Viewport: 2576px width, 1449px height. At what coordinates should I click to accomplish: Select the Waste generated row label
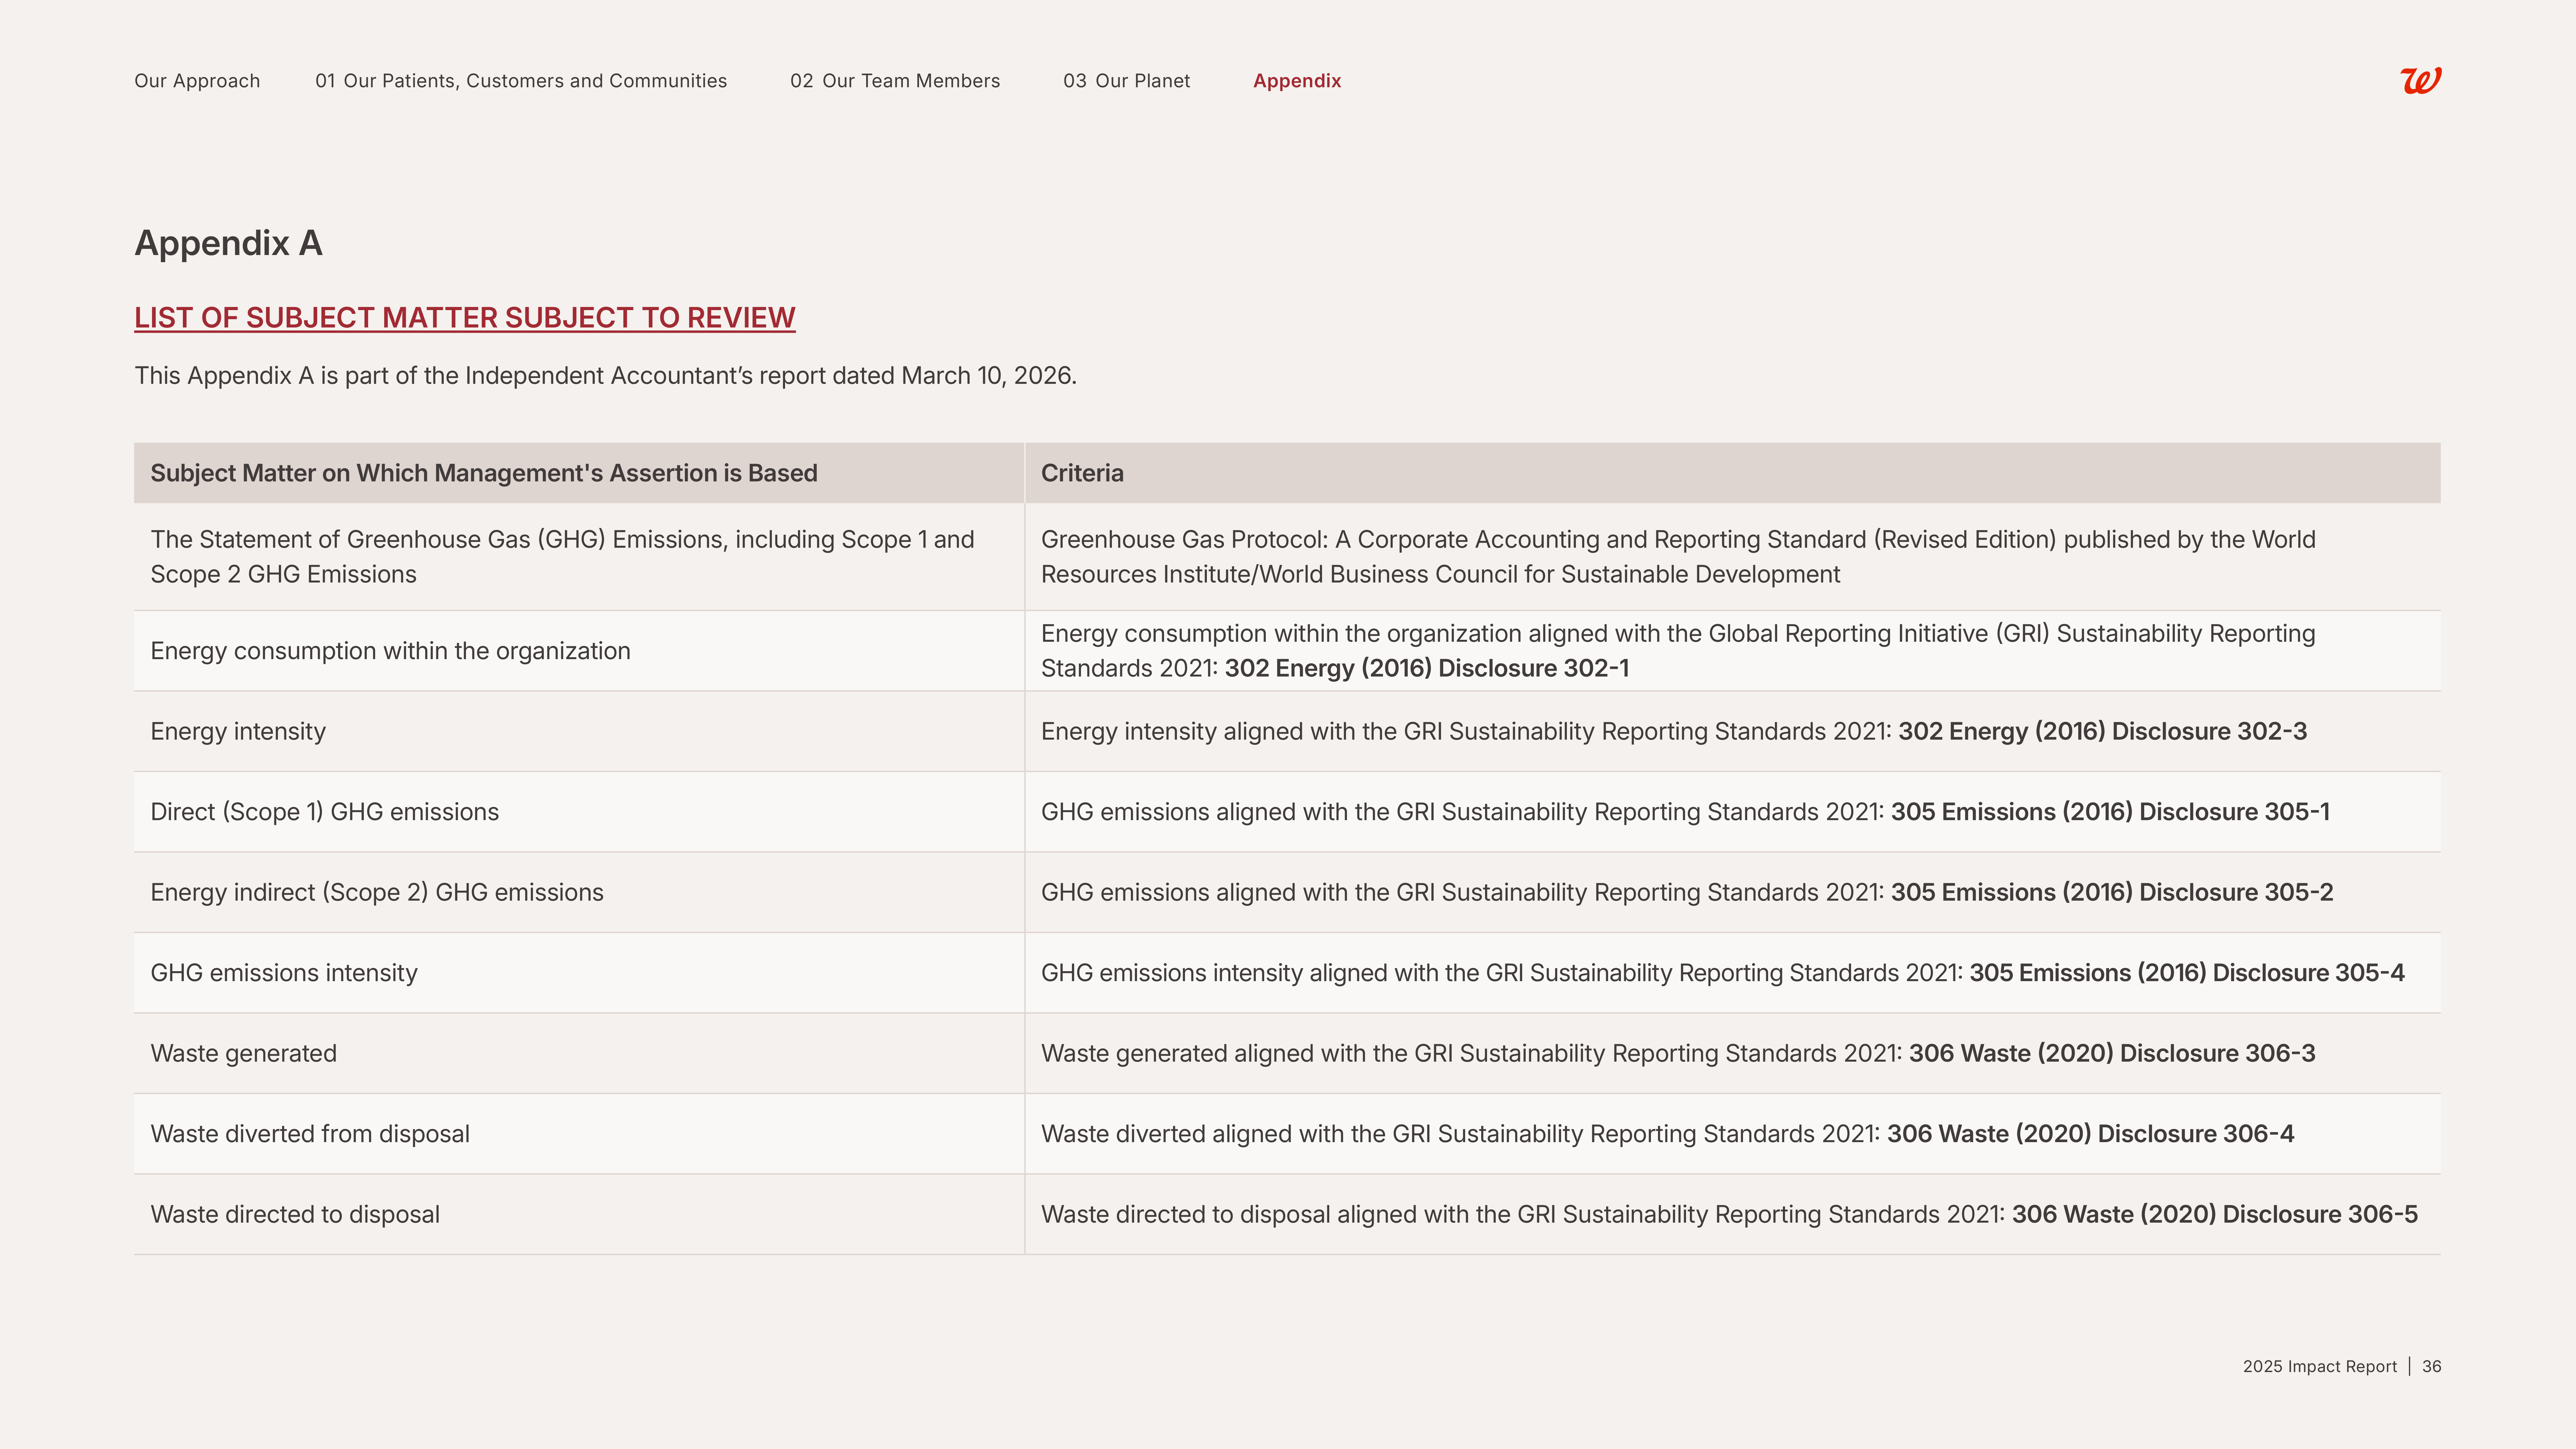coord(243,1054)
